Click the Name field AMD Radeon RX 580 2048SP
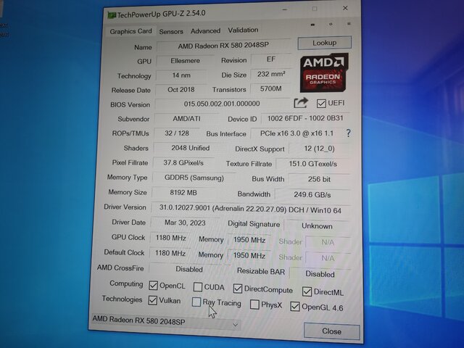Image resolution: width=464 pixels, height=348 pixels. pos(223,46)
